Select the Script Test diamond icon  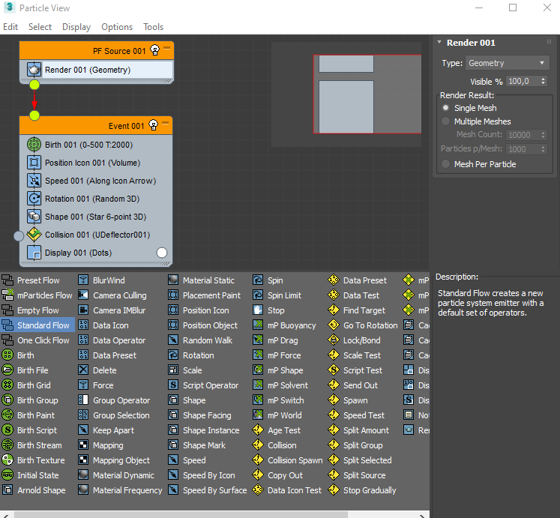[334, 370]
